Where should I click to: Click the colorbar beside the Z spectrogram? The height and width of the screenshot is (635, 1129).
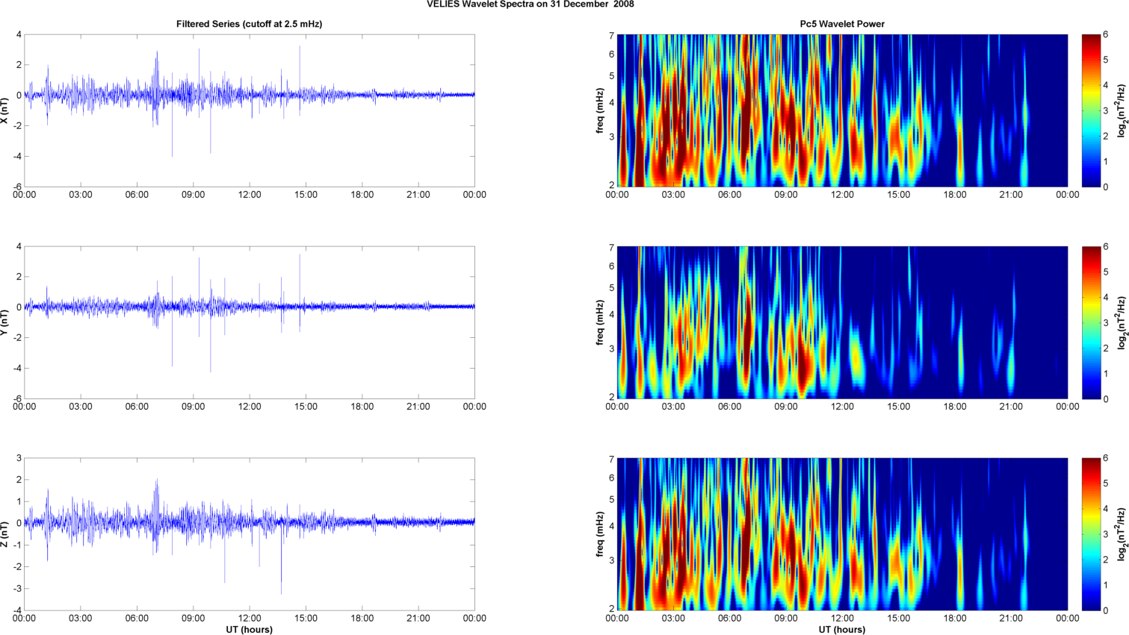point(1091,534)
